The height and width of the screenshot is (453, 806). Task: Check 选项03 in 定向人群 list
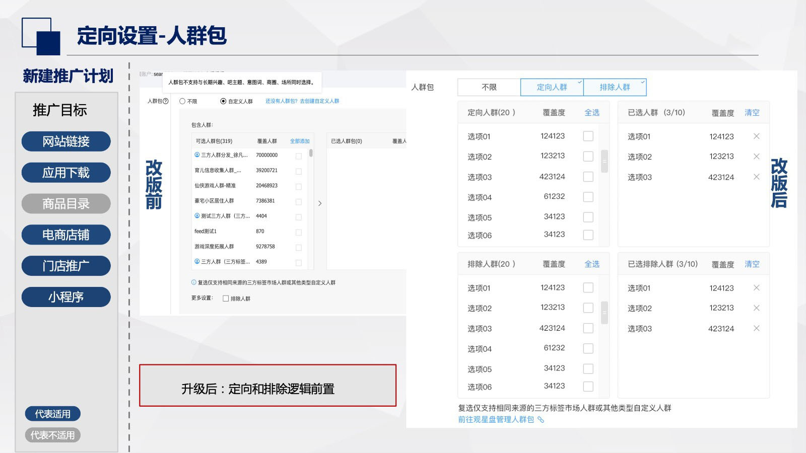coord(588,177)
